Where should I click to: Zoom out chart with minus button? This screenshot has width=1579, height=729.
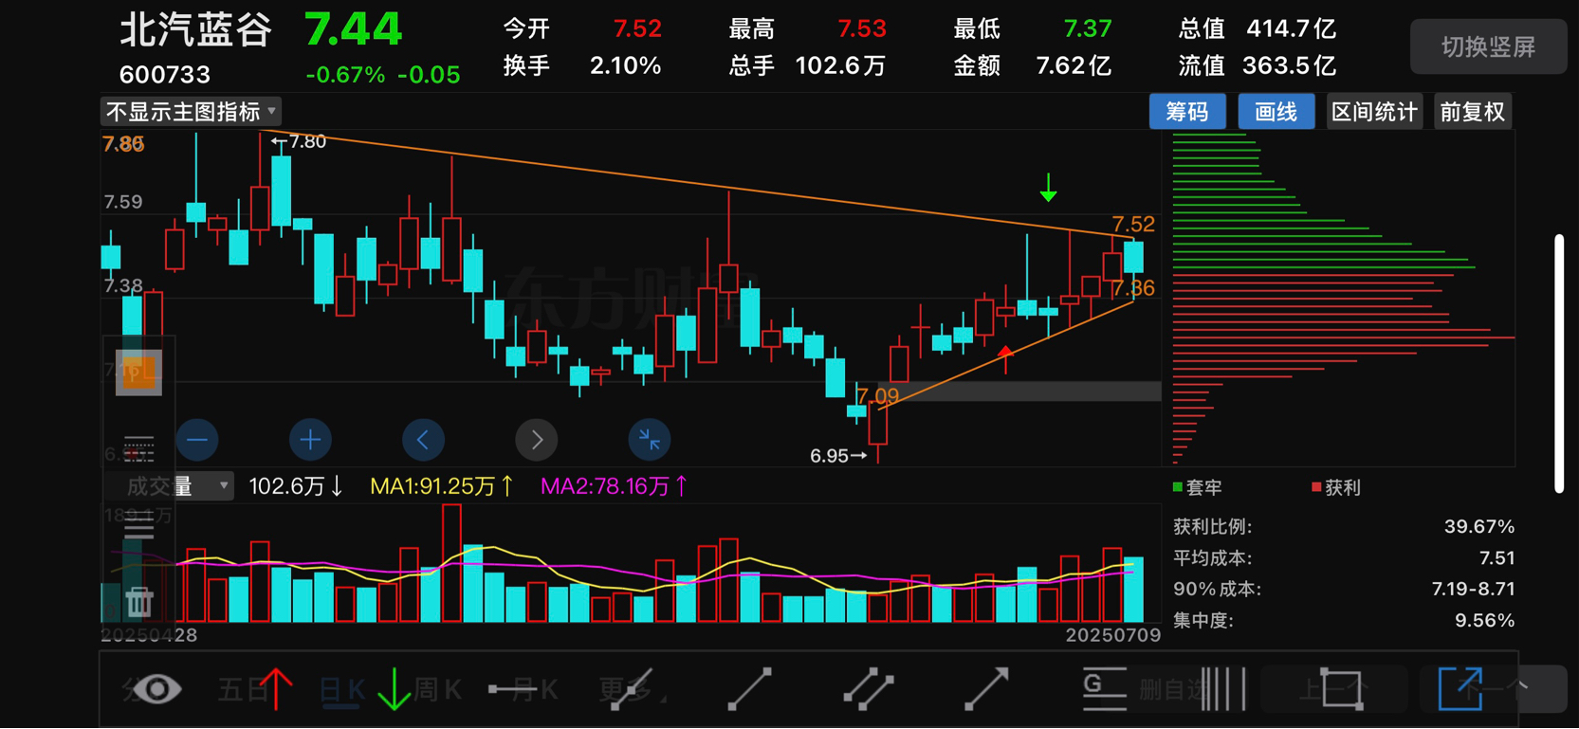(x=197, y=439)
